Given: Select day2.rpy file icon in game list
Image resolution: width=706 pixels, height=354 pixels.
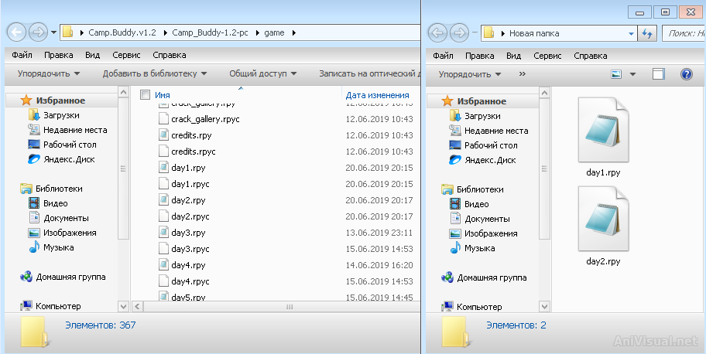Looking at the screenshot, I should (164, 200).
